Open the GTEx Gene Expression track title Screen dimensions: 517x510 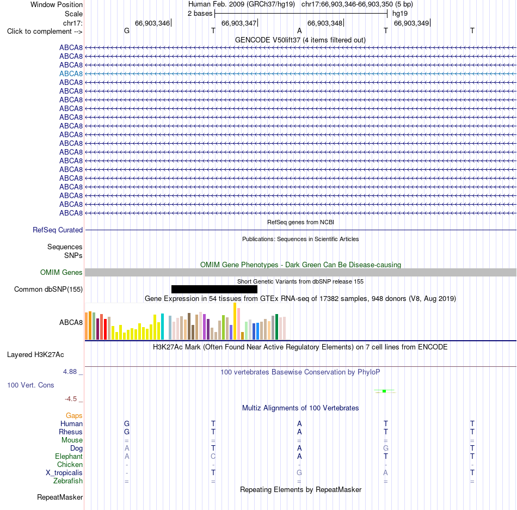click(x=300, y=298)
